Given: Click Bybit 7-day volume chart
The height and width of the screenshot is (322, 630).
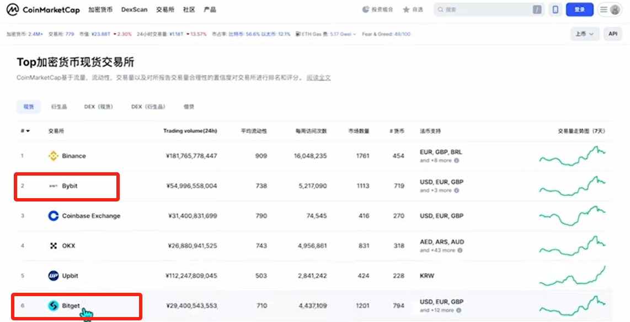Looking at the screenshot, I should [572, 186].
